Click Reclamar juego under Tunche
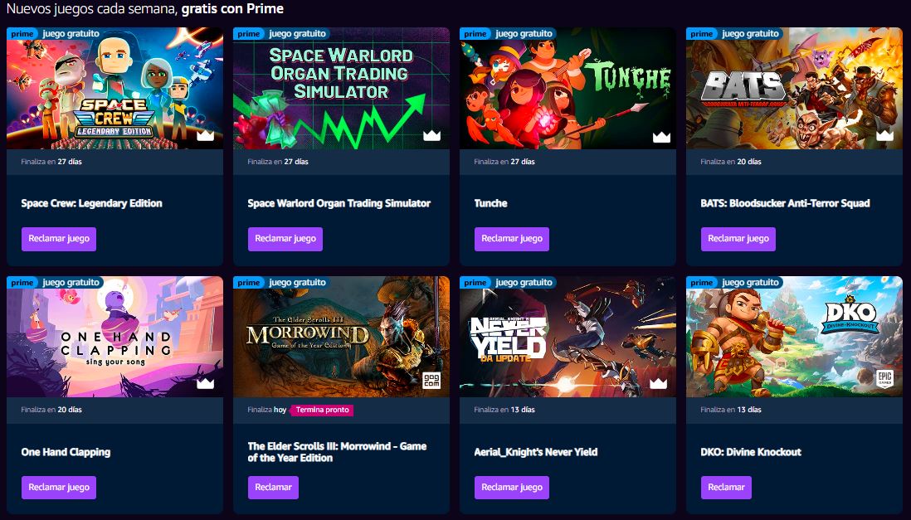This screenshot has width=911, height=520. pyautogui.click(x=512, y=239)
